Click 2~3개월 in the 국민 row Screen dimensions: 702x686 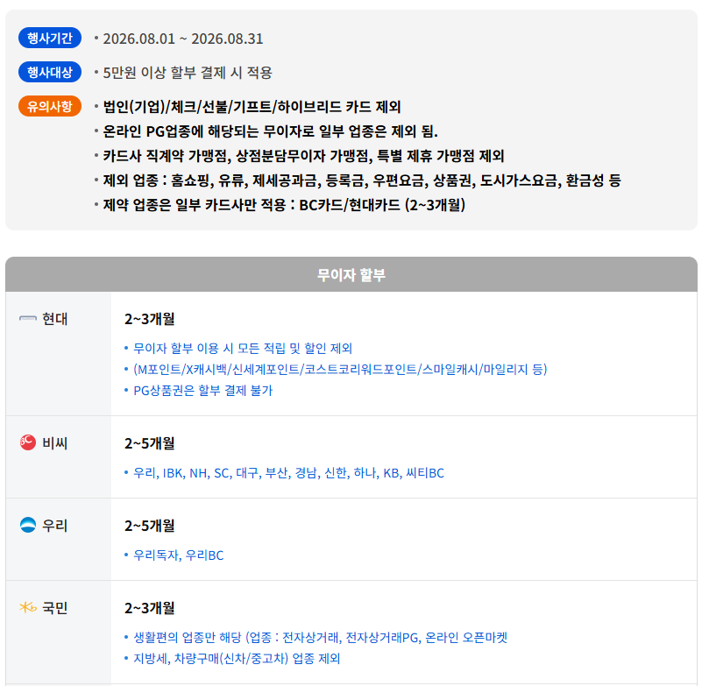click(x=150, y=608)
